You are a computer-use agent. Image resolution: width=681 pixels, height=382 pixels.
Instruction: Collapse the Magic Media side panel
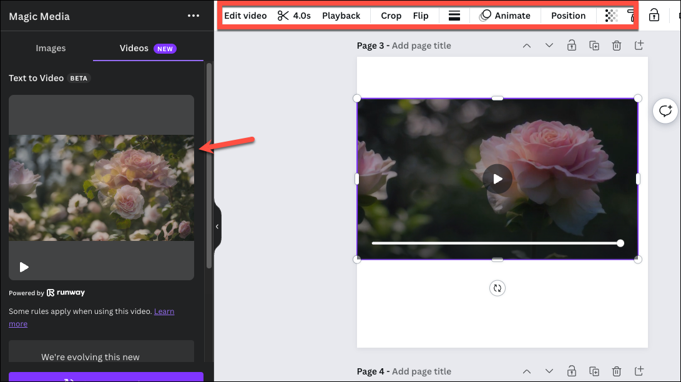pos(216,226)
